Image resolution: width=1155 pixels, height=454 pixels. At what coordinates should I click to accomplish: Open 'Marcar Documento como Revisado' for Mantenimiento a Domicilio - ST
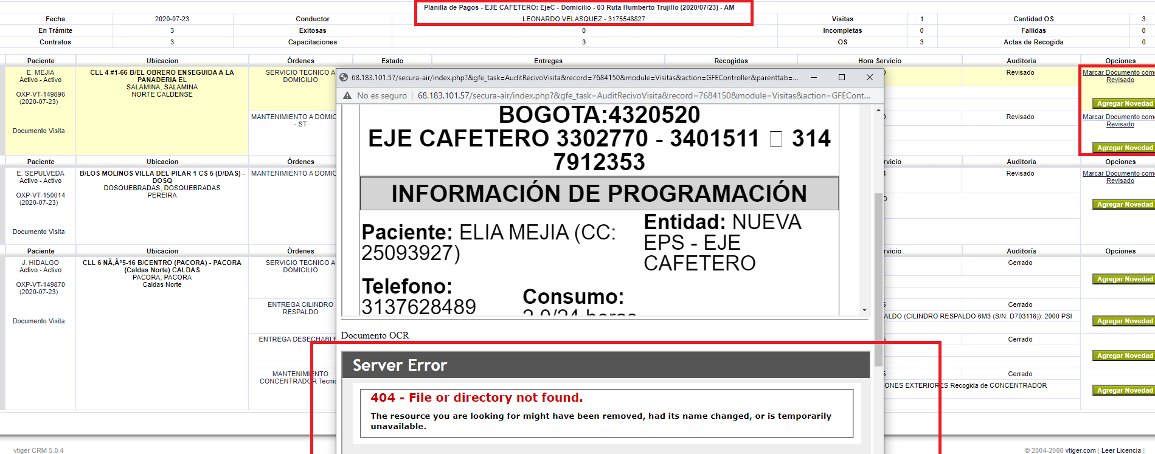[x=1119, y=120]
